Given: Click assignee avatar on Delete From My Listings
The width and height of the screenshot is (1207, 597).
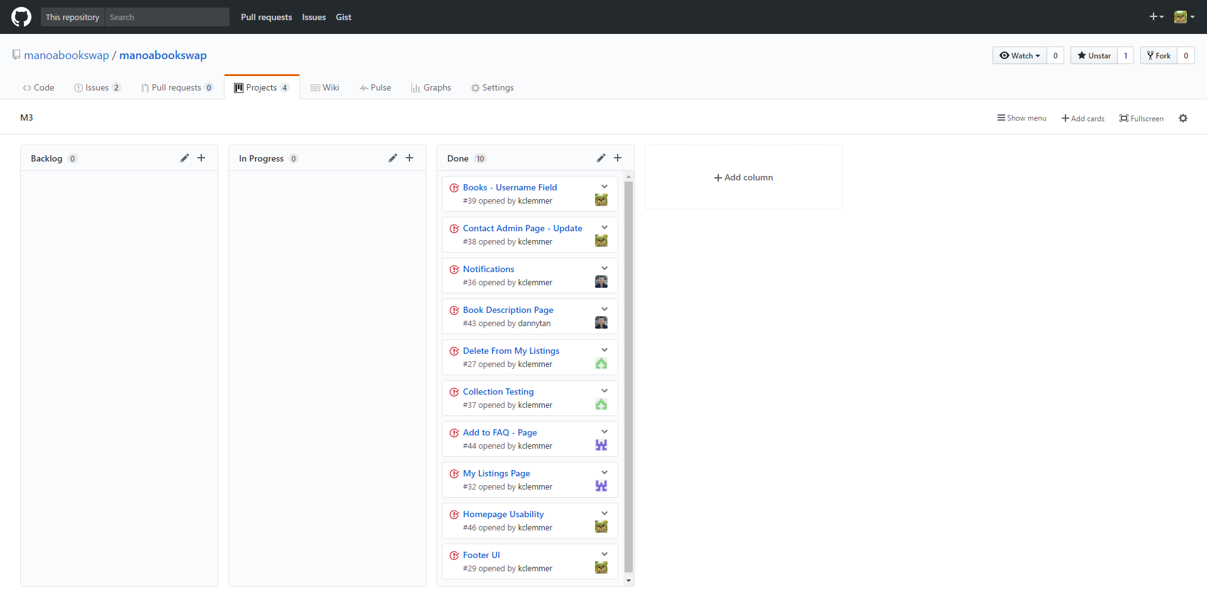Looking at the screenshot, I should [601, 363].
